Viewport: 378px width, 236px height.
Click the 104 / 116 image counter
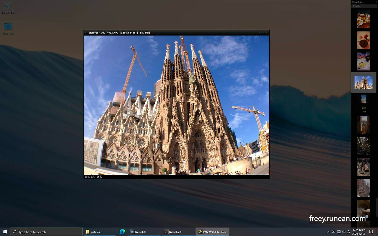(89, 177)
